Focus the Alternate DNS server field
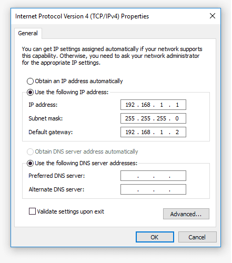Image resolution: width=232 pixels, height=263 pixels. [153, 189]
